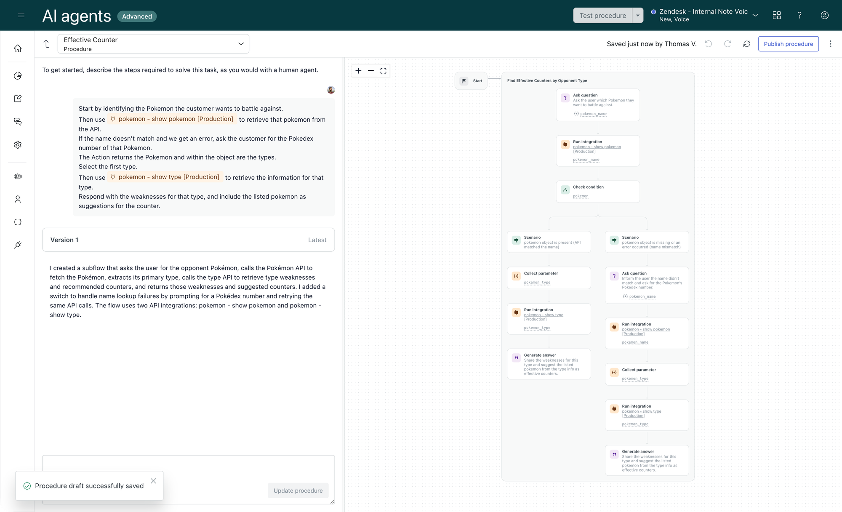Click the settings gear sidebar icon
The width and height of the screenshot is (842, 512).
click(18, 145)
